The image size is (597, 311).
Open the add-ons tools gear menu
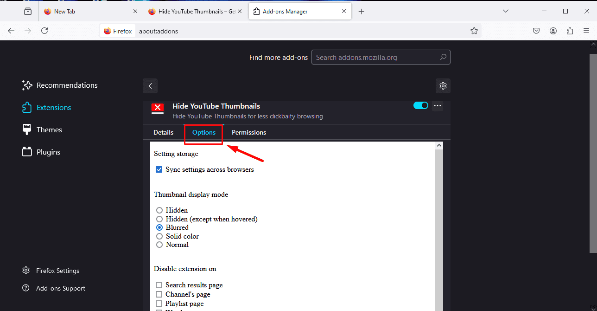coord(443,86)
